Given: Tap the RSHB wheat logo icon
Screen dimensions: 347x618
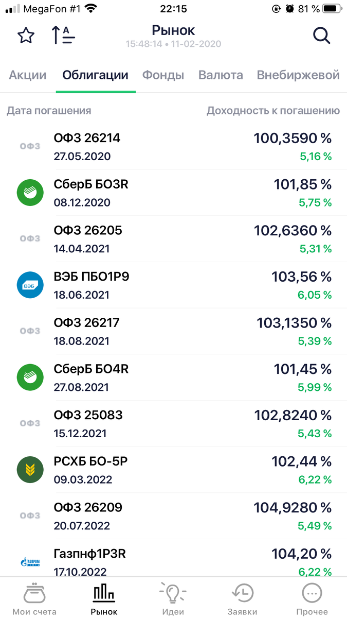Looking at the screenshot, I should [30, 470].
